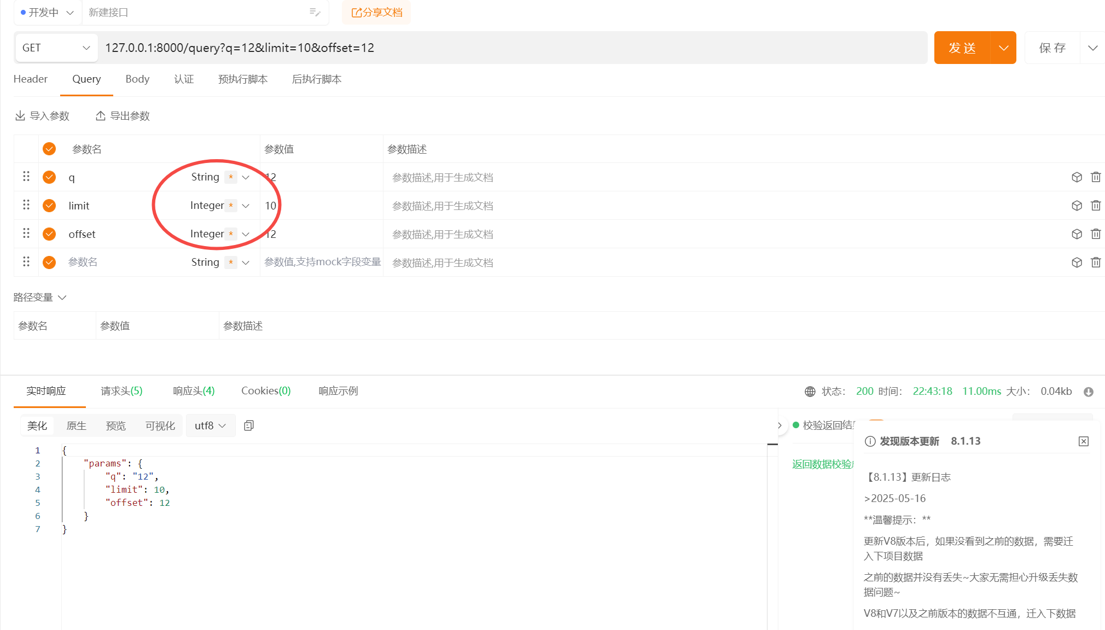Click the globe icon near status

pyautogui.click(x=810, y=392)
